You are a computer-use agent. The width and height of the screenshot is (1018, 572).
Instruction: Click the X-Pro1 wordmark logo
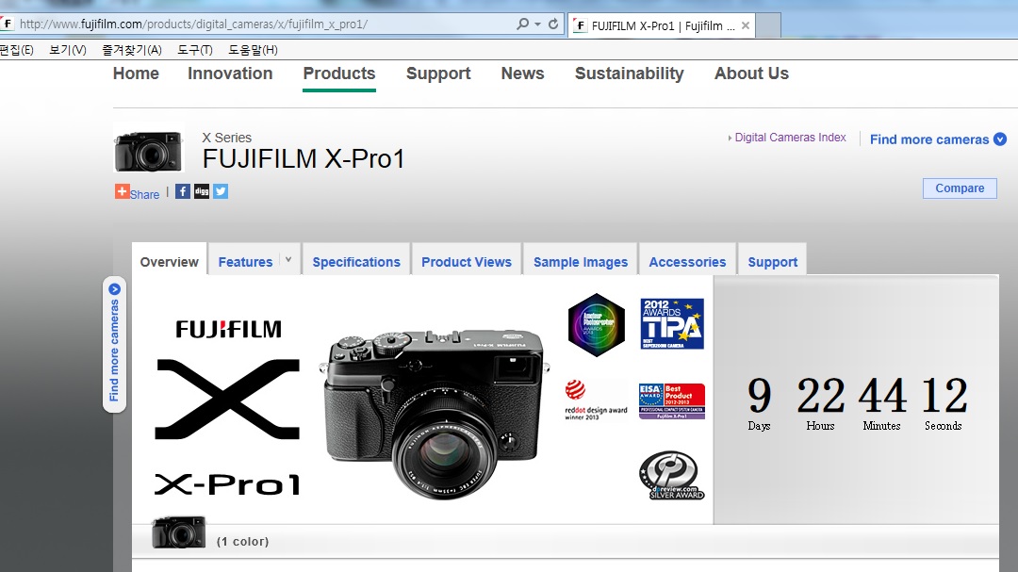227,484
